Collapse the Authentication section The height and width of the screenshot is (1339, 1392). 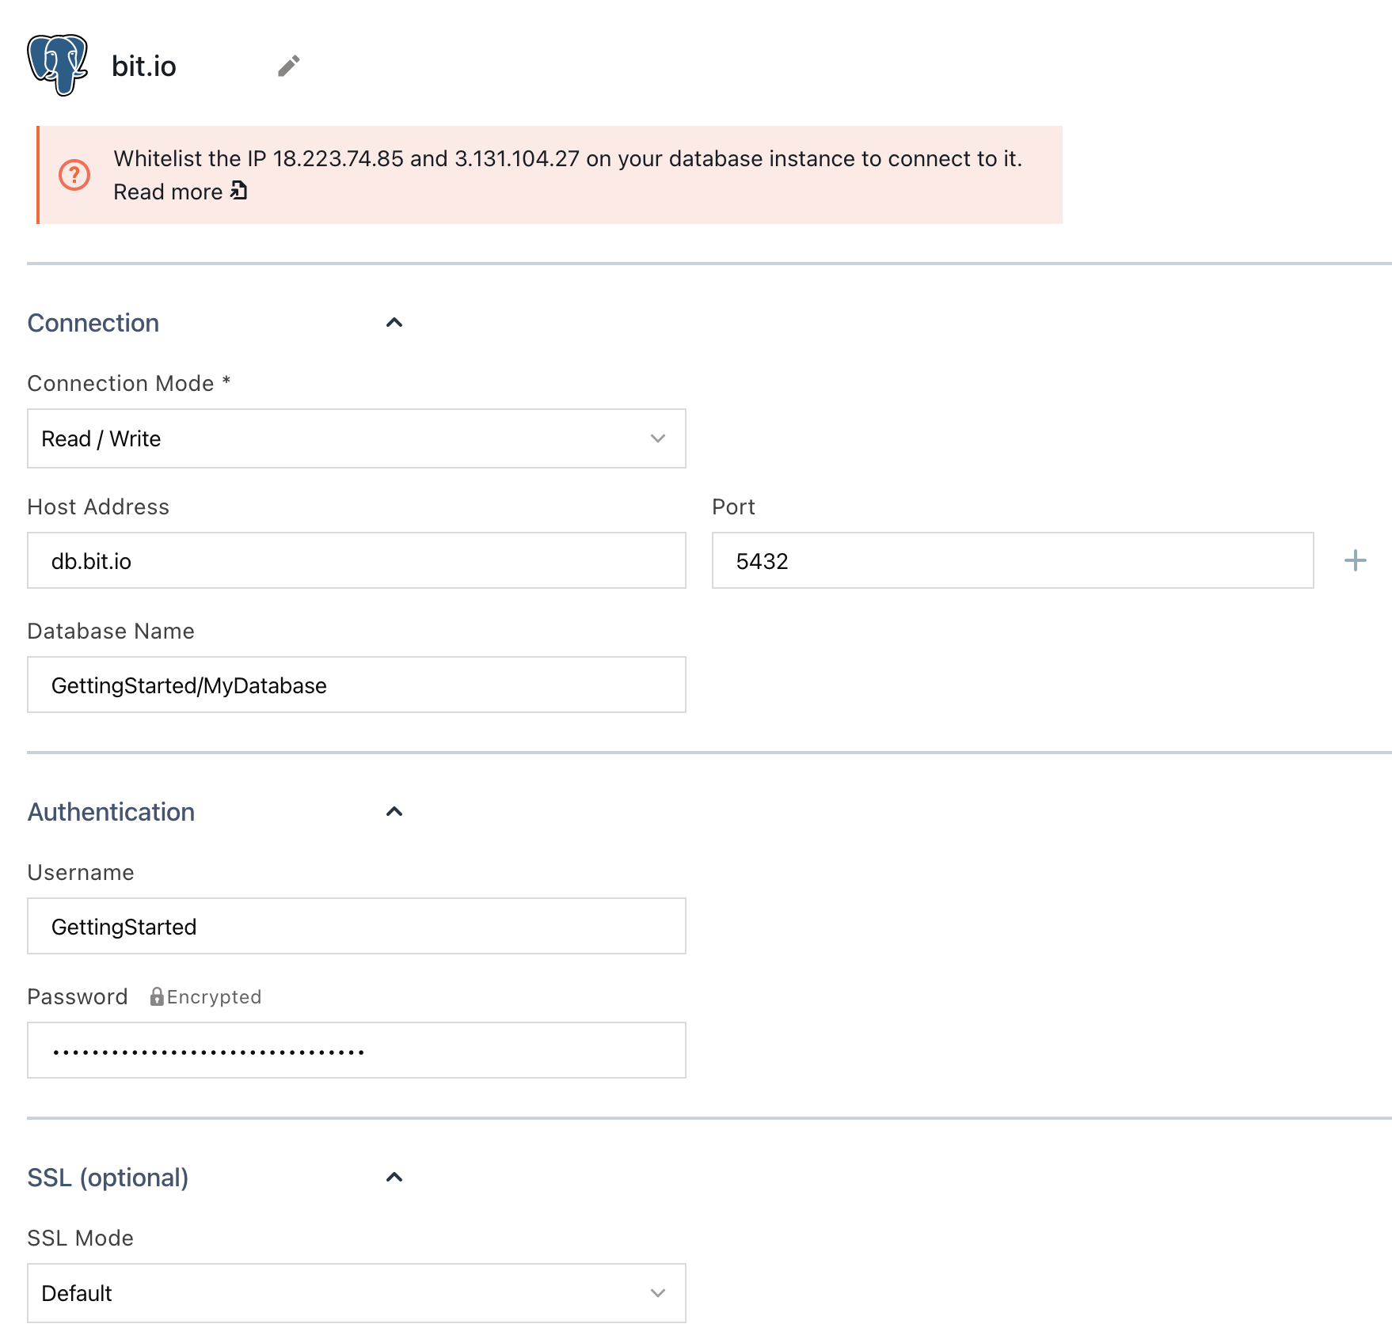tap(394, 811)
